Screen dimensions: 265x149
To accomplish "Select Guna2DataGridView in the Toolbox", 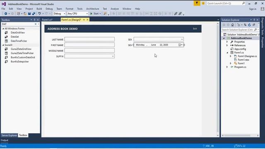I will point(21,49).
